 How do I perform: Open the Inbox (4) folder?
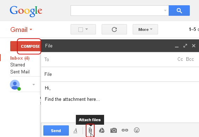click(20, 58)
